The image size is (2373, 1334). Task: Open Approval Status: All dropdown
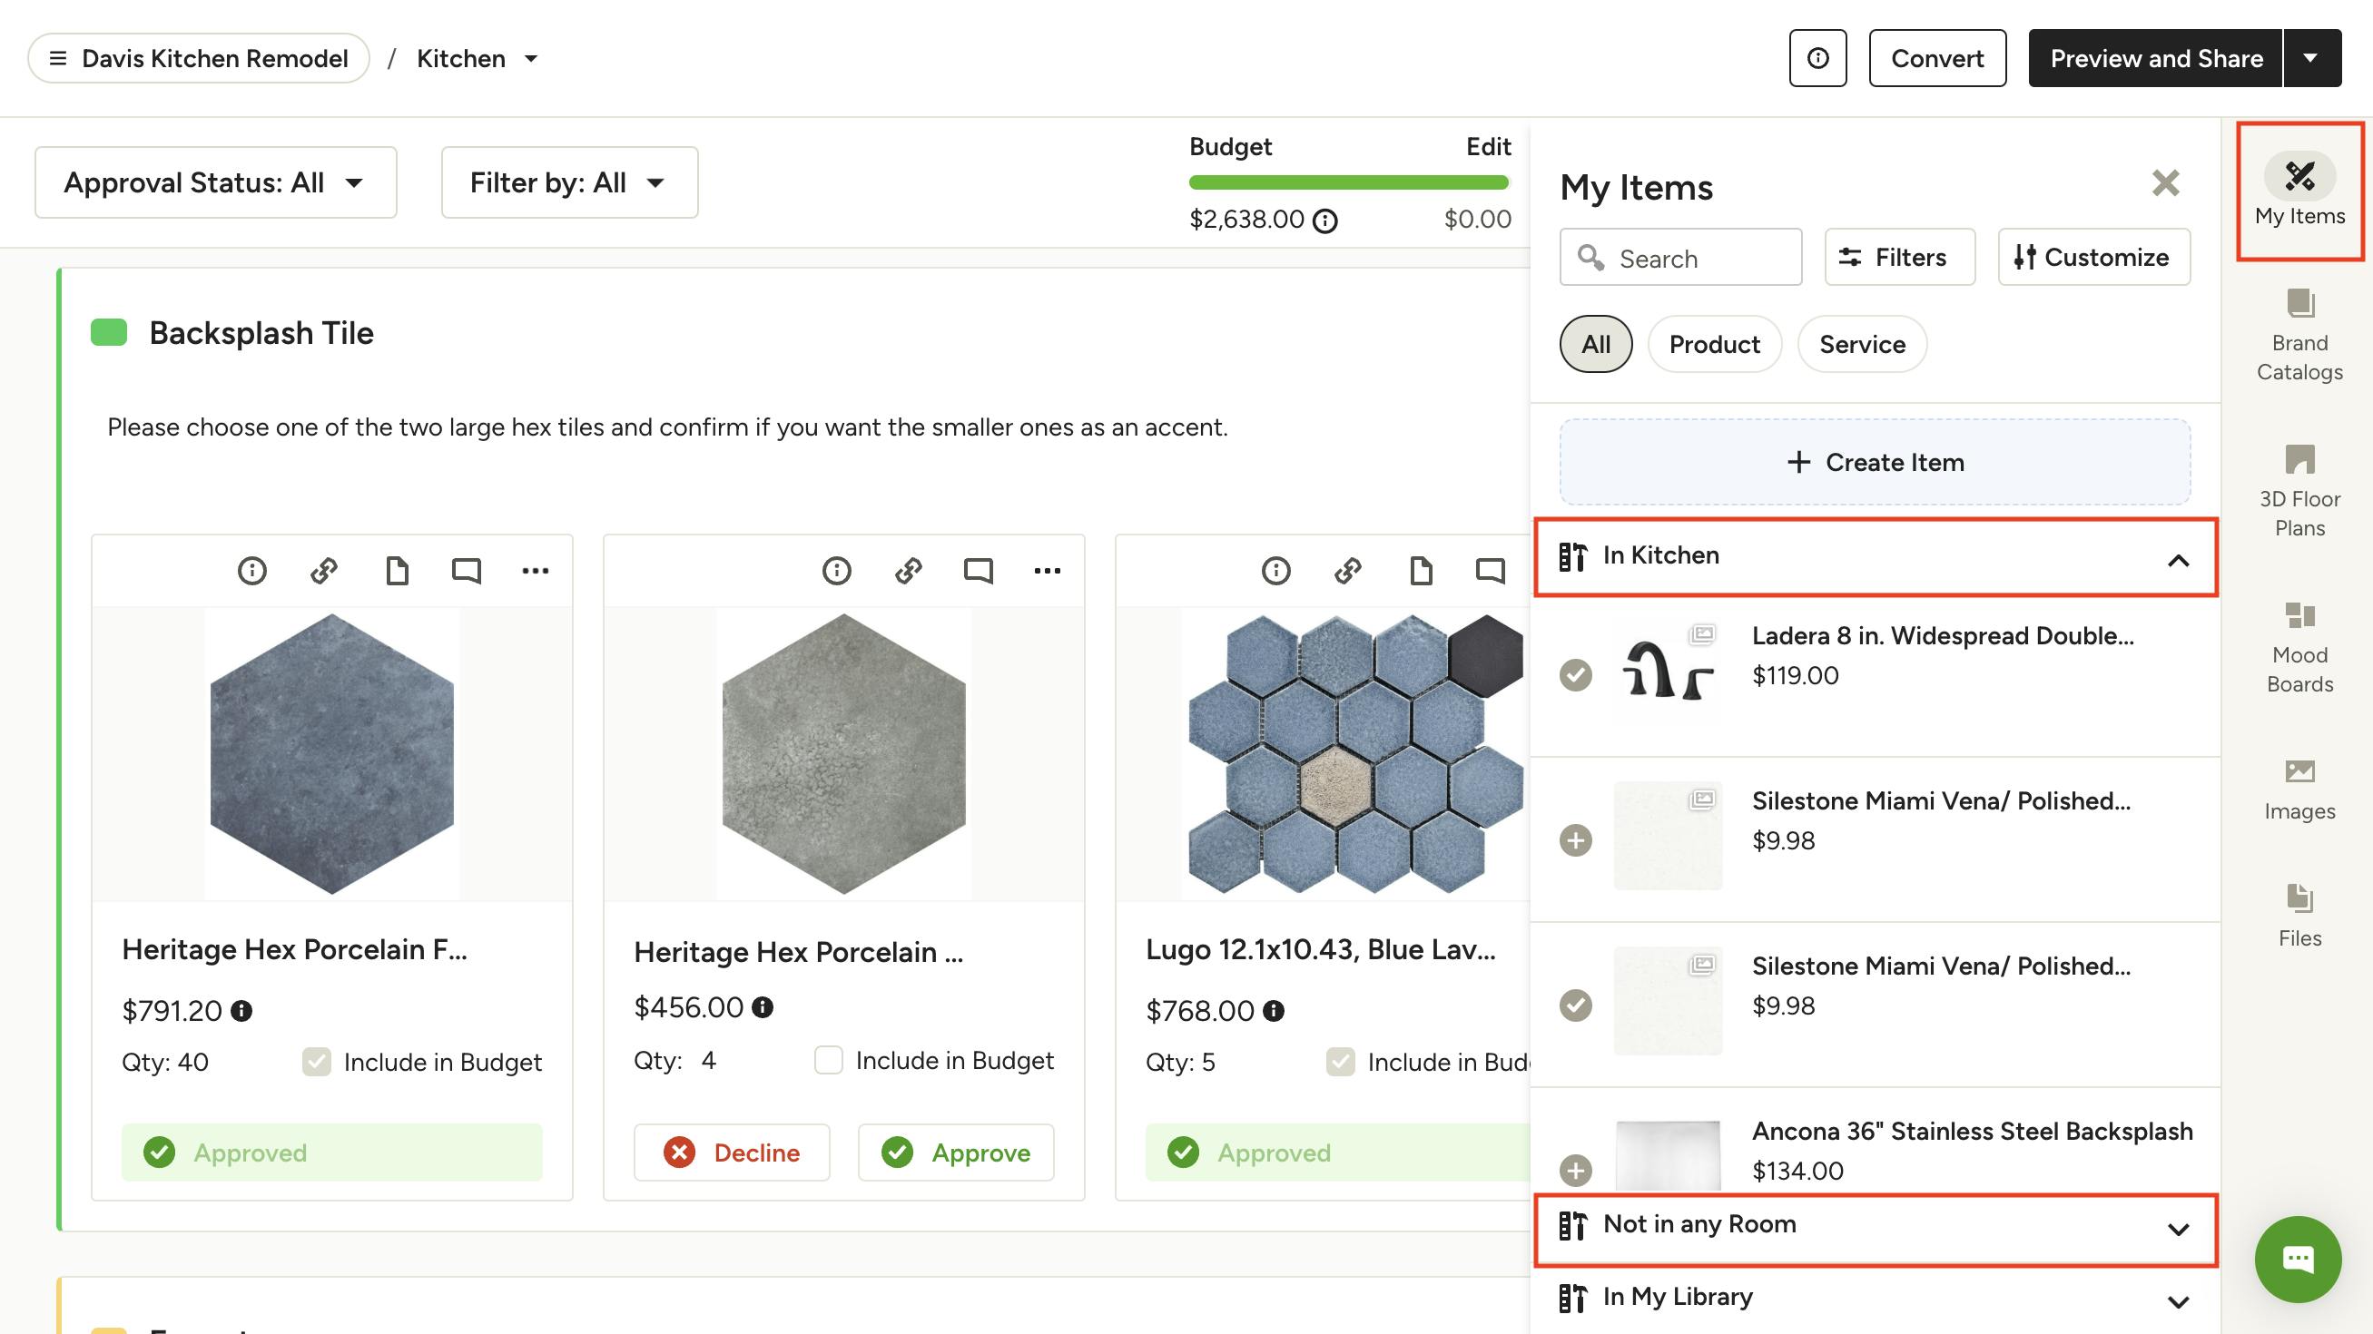point(215,182)
